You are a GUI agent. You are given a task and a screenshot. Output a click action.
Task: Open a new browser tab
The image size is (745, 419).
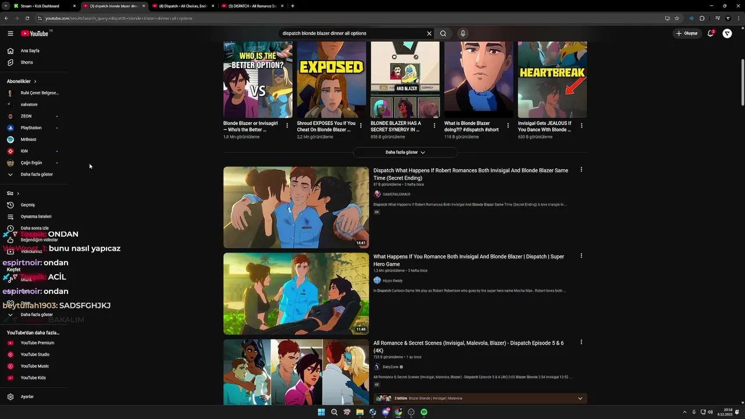292,6
